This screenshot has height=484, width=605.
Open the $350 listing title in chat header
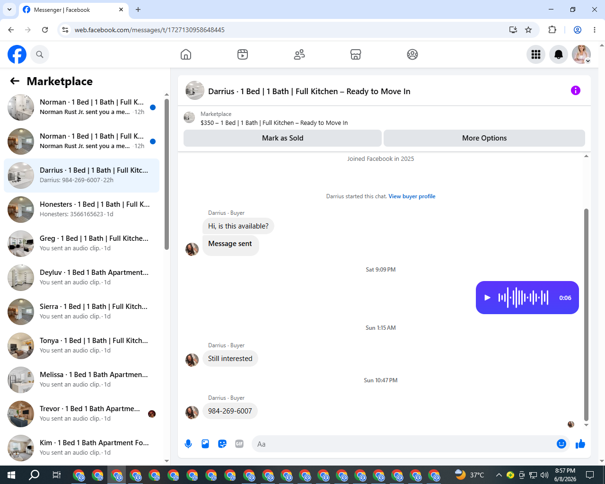point(274,123)
